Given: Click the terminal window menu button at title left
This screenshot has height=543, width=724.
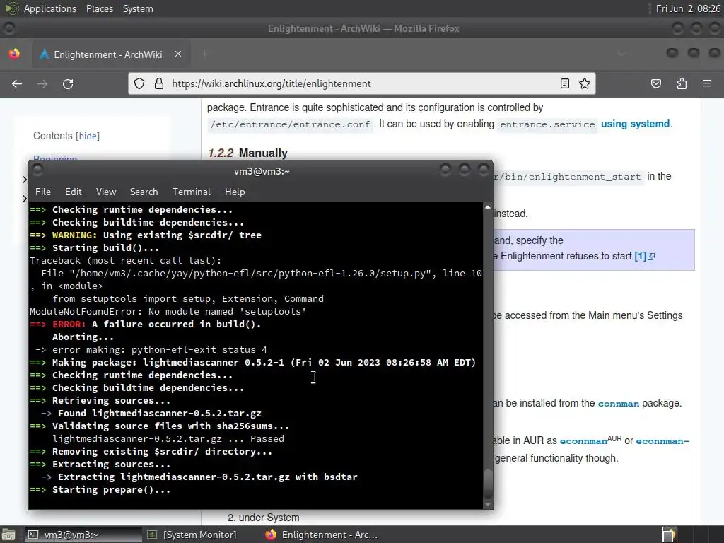Looking at the screenshot, I should pos(38,170).
